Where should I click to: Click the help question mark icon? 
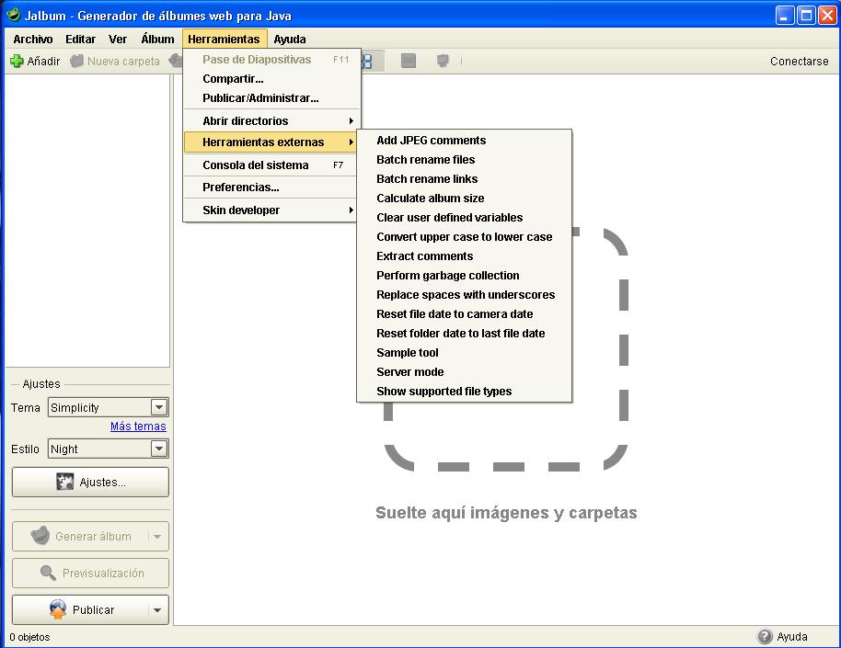[765, 636]
